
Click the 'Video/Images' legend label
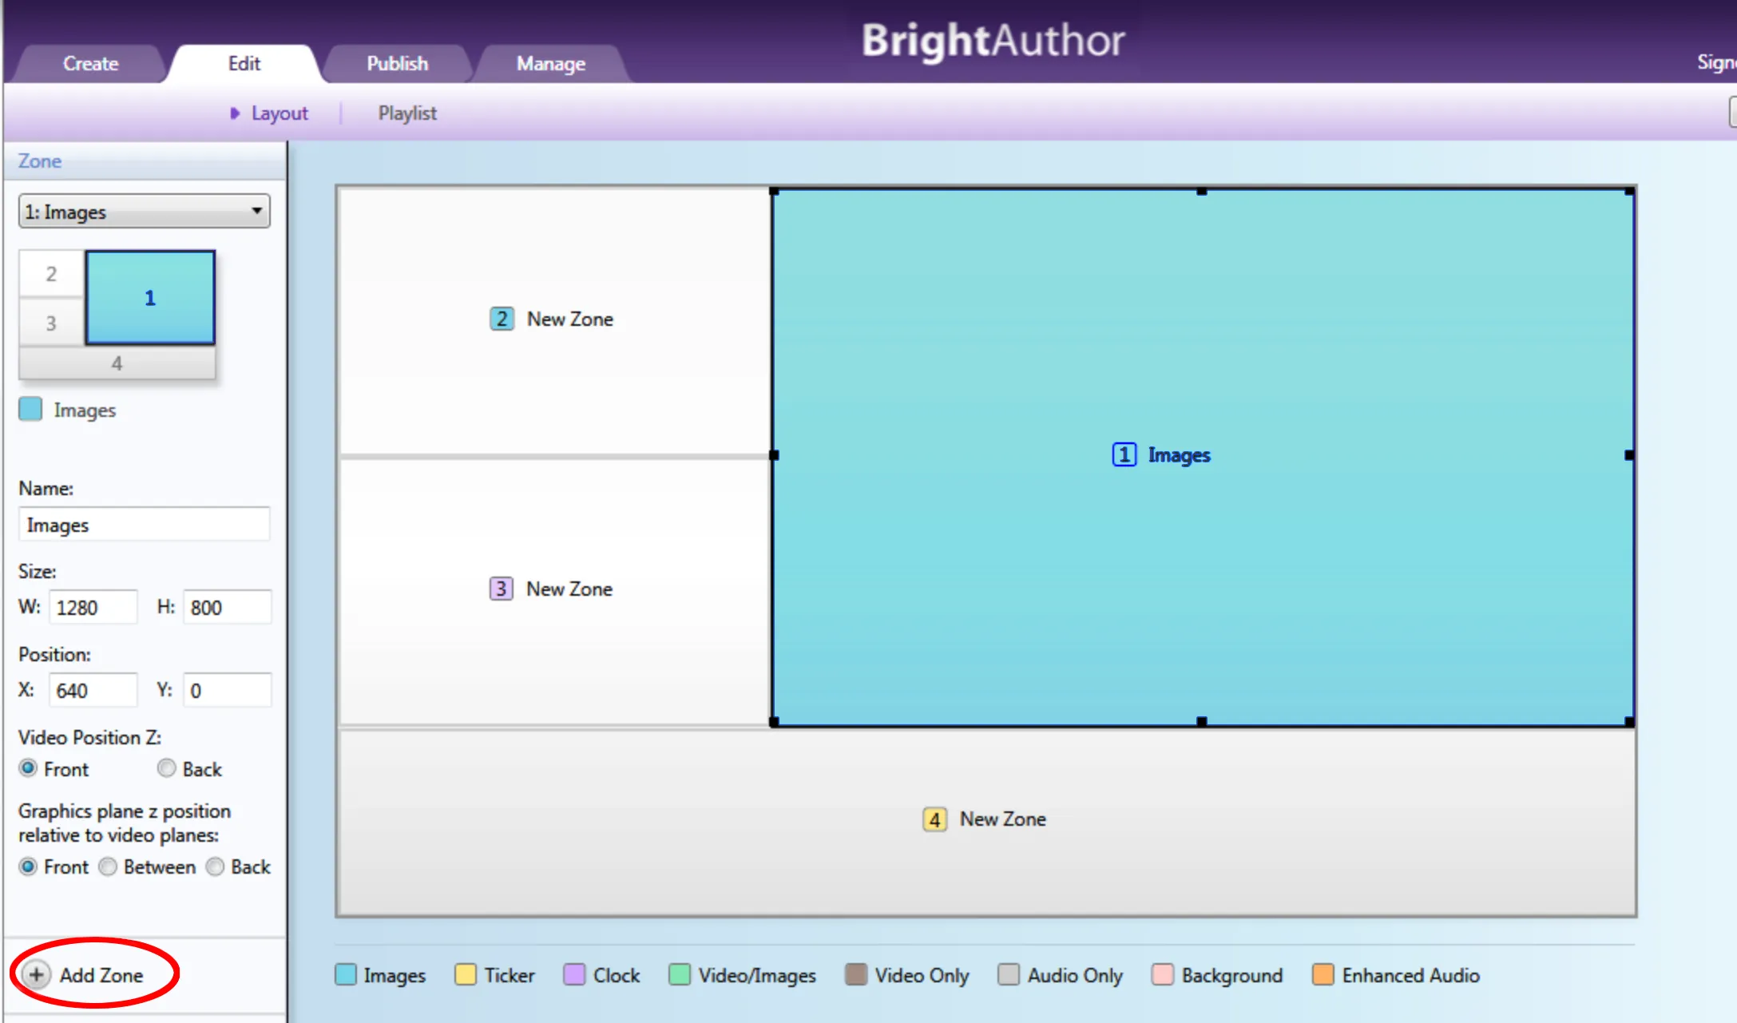click(x=757, y=975)
